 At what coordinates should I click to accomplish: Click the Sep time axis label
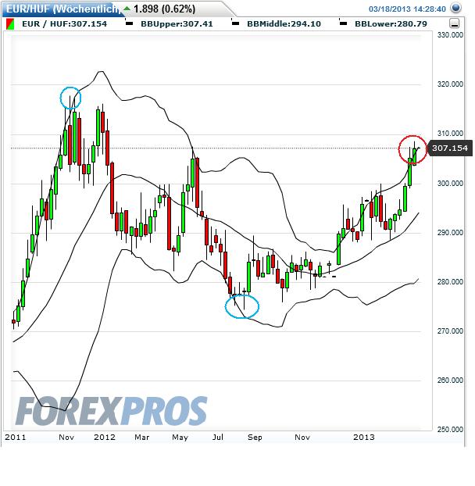(255, 438)
